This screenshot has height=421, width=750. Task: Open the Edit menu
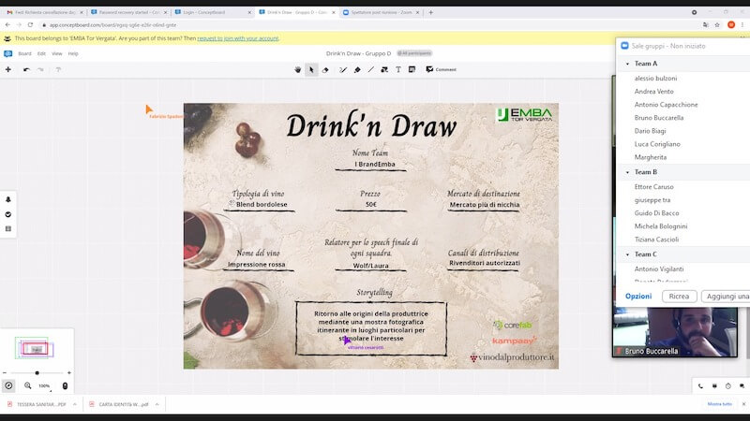pos(41,53)
